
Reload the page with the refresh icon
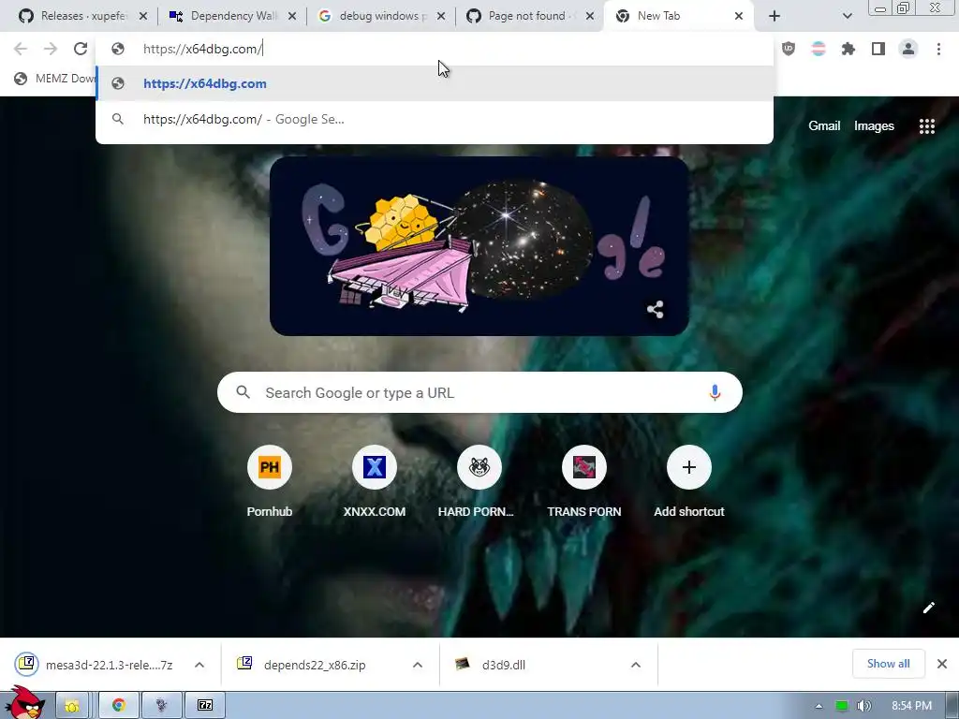81,49
